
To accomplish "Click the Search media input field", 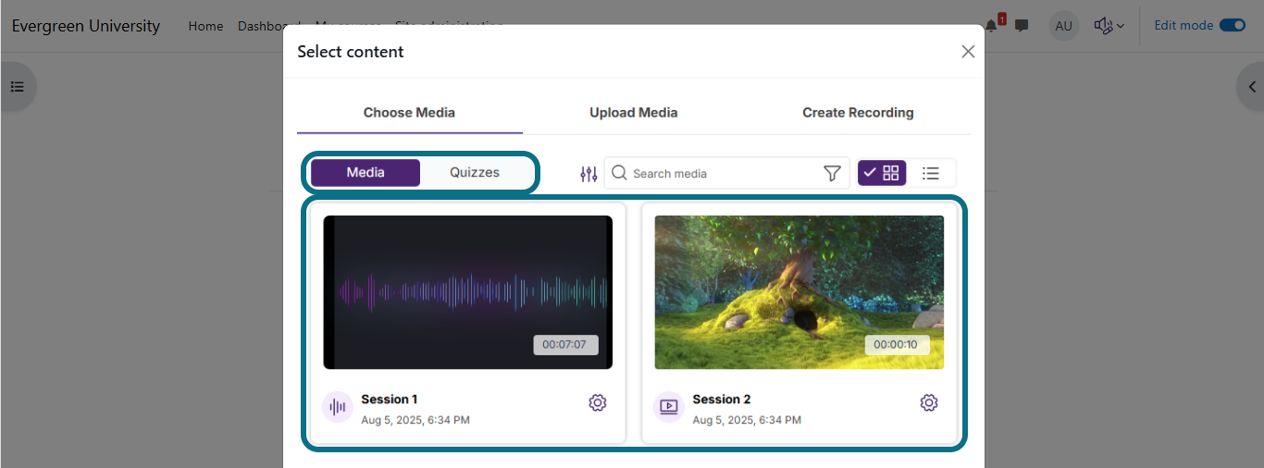I will click(x=726, y=174).
